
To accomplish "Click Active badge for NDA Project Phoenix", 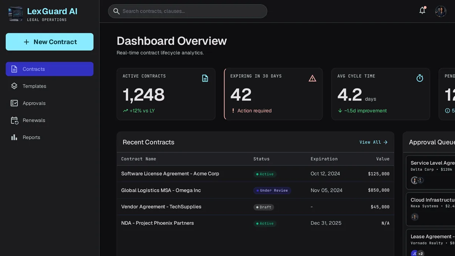I will tap(265, 223).
